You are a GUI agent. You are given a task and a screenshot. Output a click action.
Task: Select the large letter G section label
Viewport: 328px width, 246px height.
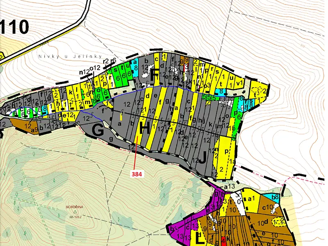coord(98,131)
